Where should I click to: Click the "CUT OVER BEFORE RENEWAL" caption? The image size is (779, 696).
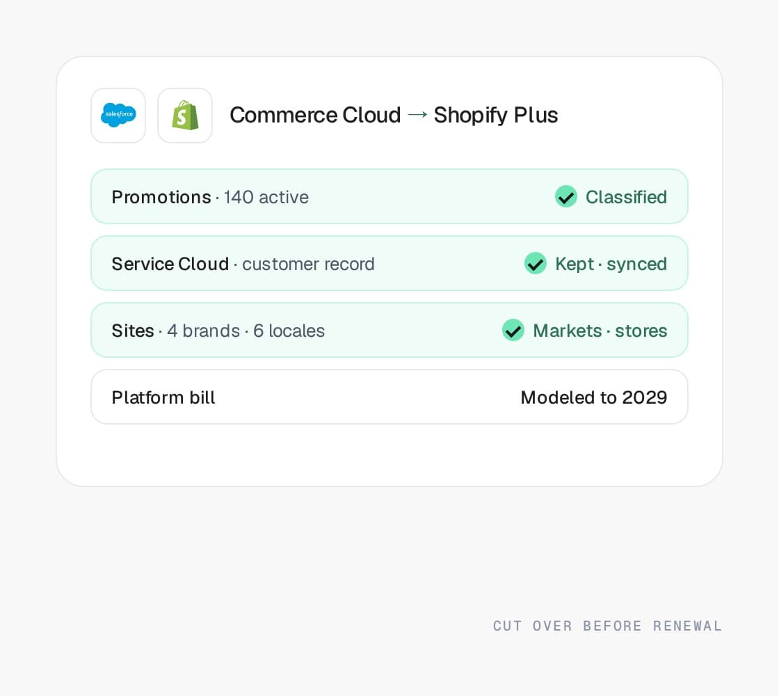click(608, 626)
